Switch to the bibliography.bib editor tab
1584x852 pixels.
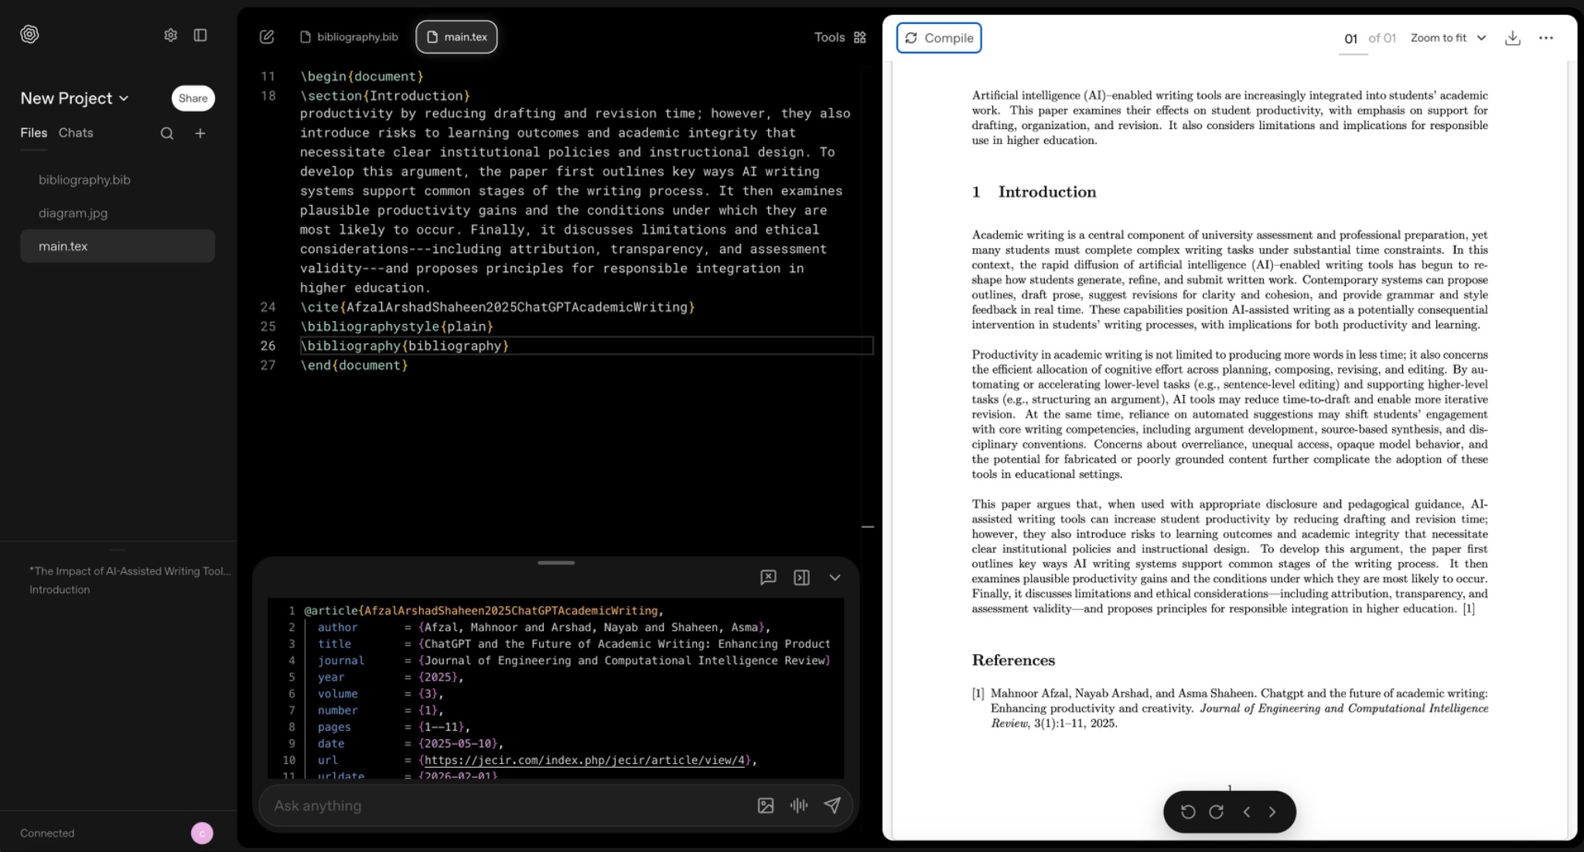tap(350, 37)
